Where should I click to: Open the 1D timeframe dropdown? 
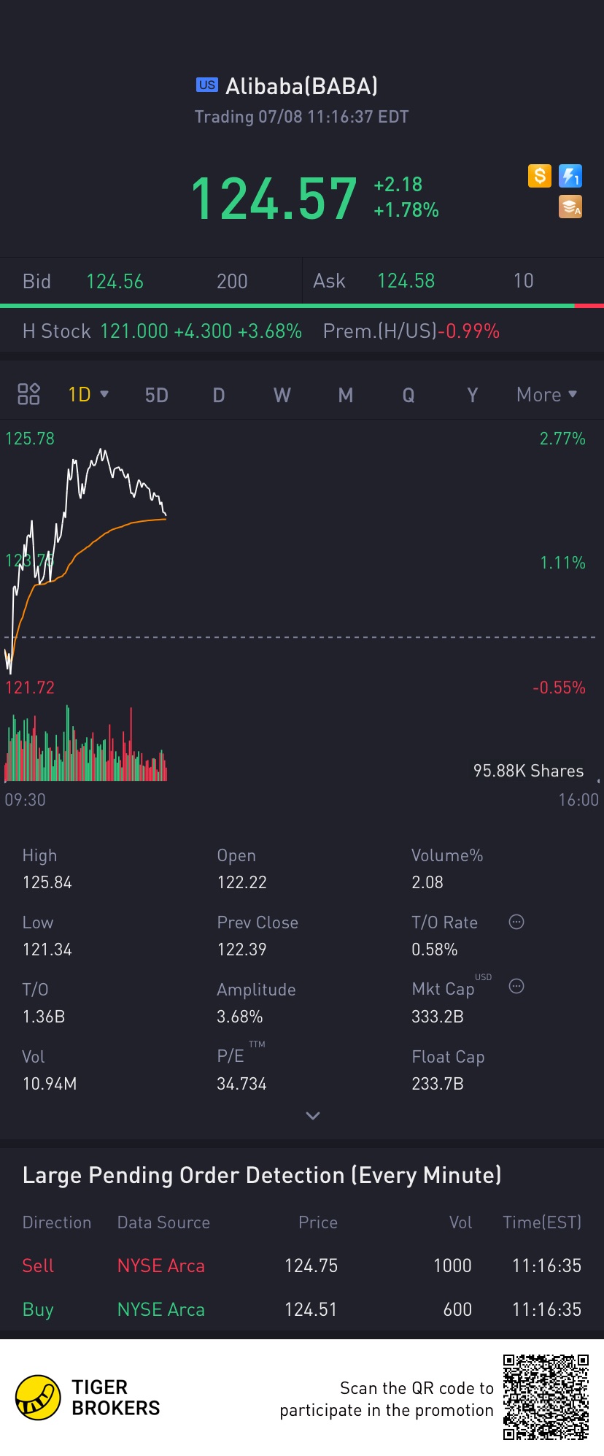tap(88, 394)
